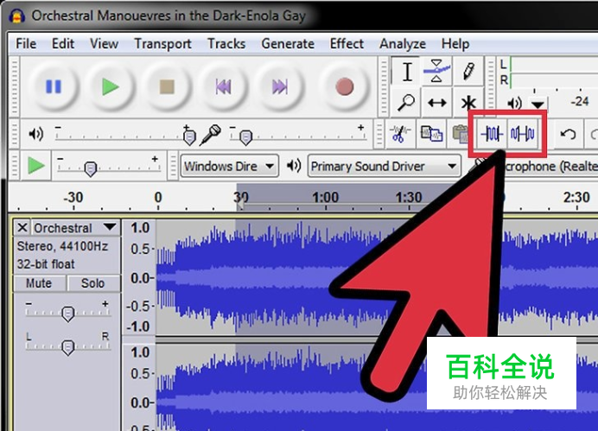Viewport: 598px width, 431px height.
Task: Select the Time Shift tool
Action: point(437,102)
